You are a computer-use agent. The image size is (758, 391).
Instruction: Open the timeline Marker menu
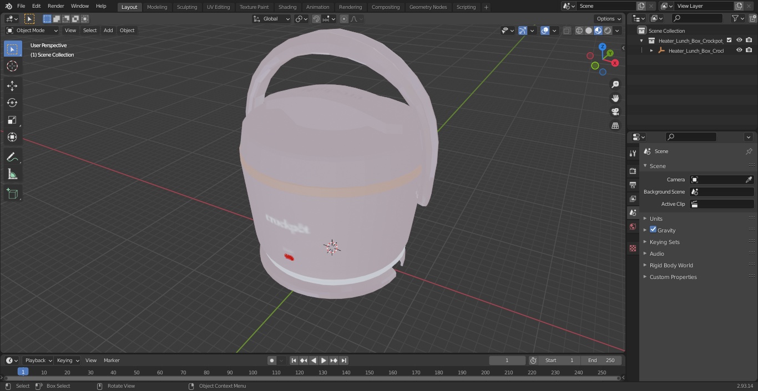[112, 360]
